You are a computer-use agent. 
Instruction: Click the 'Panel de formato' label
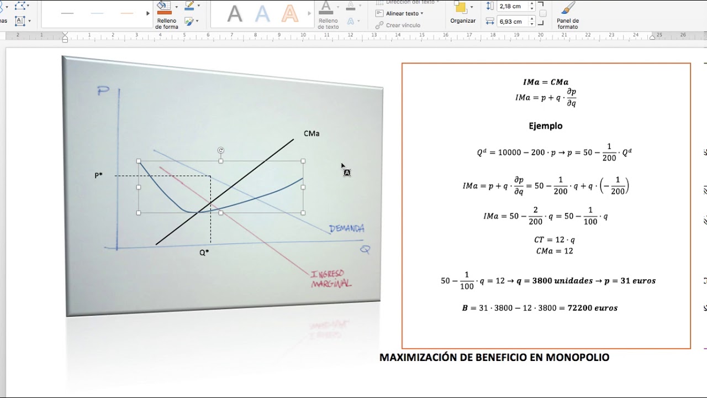tap(568, 24)
